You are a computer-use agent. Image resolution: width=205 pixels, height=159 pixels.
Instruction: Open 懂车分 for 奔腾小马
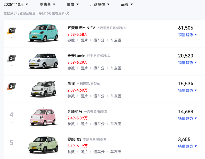coord(99,124)
